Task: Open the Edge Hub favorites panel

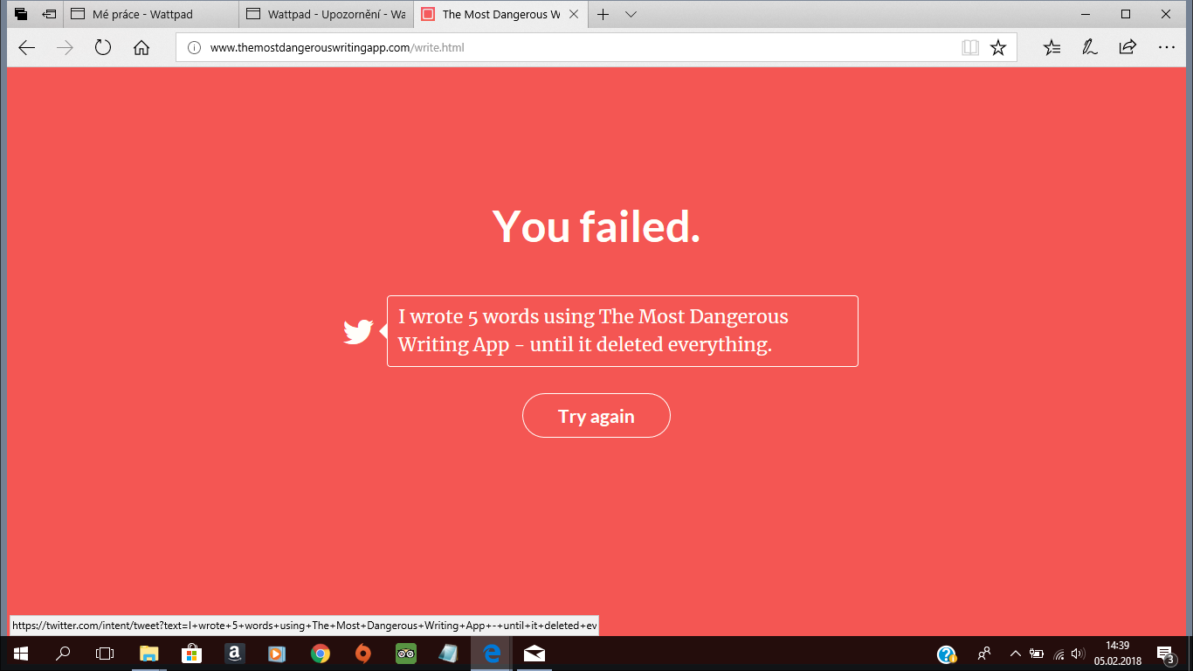Action: (1052, 47)
